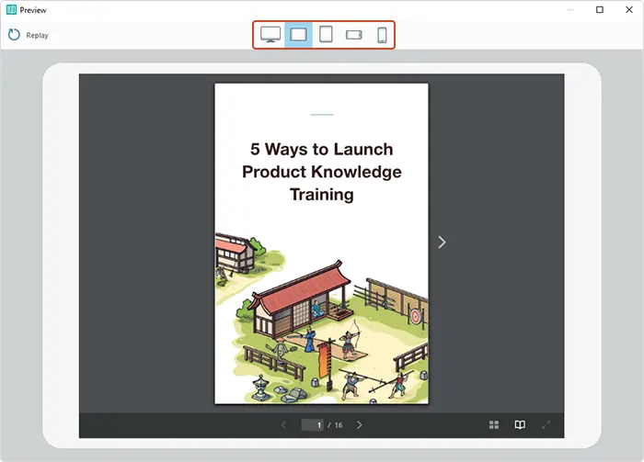Choose the phone portrait device icon
The height and width of the screenshot is (462, 644).
pos(381,35)
